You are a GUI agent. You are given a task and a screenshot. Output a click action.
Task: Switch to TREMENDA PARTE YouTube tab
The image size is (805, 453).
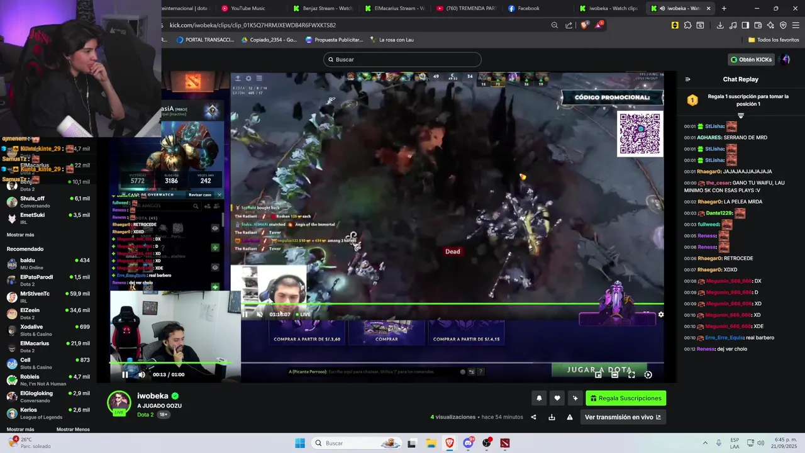click(x=467, y=8)
